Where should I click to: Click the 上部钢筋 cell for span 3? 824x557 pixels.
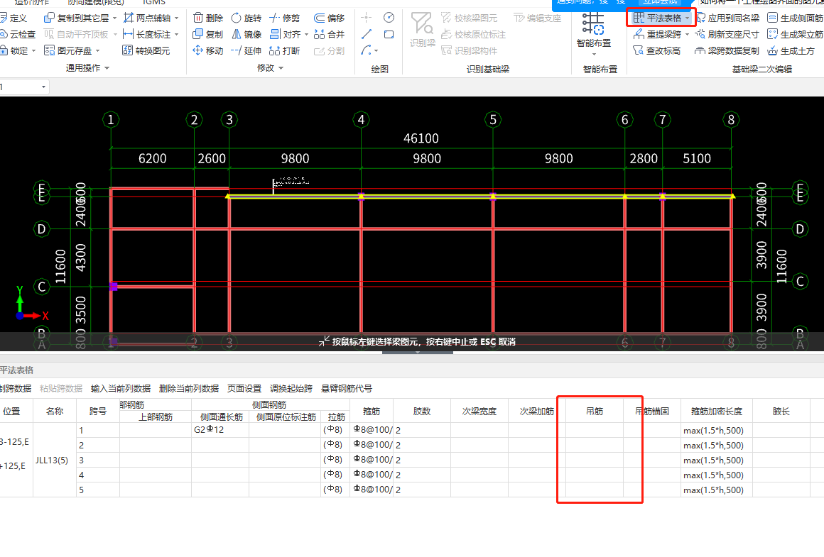pos(156,460)
